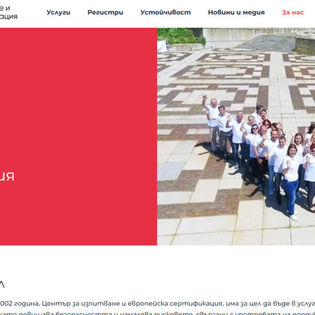Click the paragraph line mentioning Център за изпитване
Screen dimensions: 315x315
pos(157,303)
